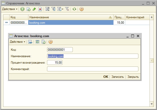Open the Действия menu in the Справочник window
This screenshot has width=157, height=110.
click(x=10, y=9)
